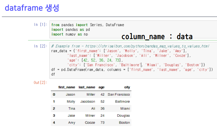Screen dimensions: 217x129
Task: Click the age value 52 cell
Action: tap(102, 102)
